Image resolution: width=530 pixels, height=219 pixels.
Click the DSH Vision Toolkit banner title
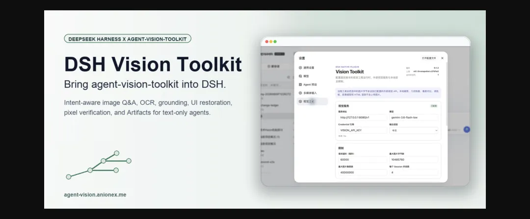[153, 64]
